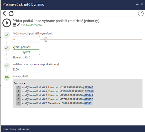This screenshot has height=132, width=145.
Task: Click the distance field showing 3200
Action: (x=26, y=70)
